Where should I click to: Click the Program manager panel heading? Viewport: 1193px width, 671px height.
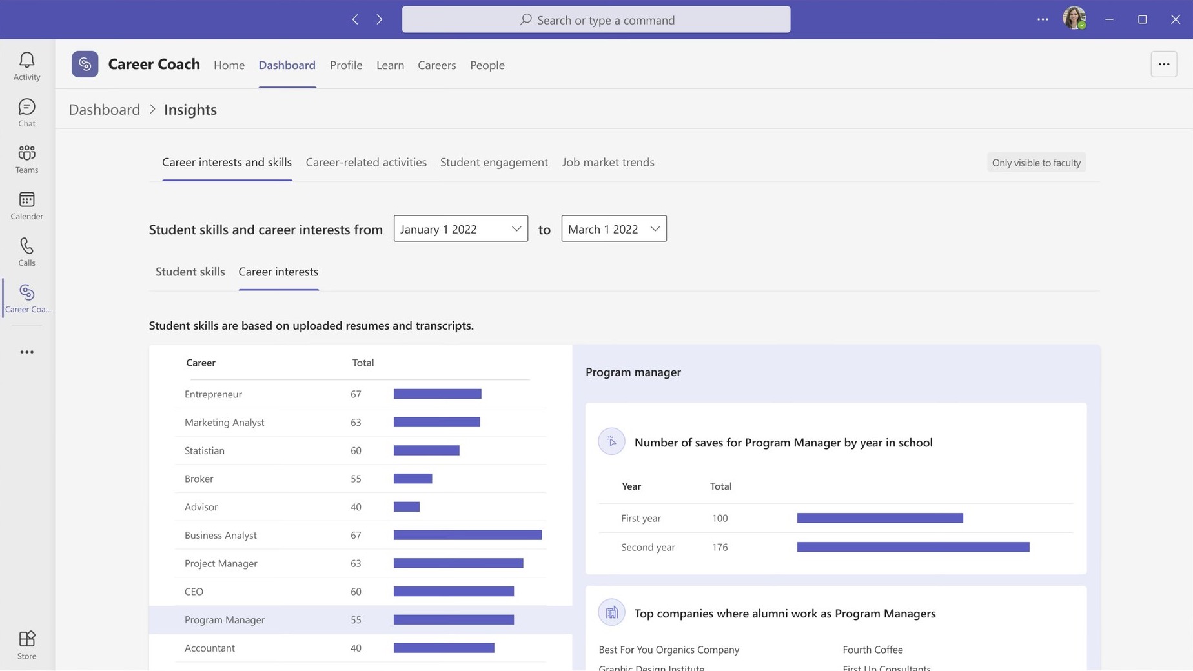tap(633, 372)
